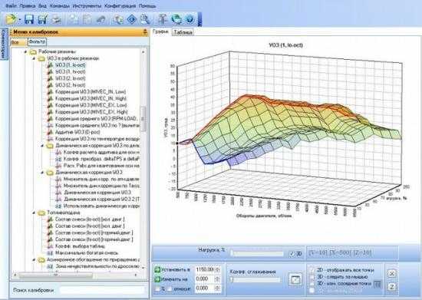Screen dimensions: 422x300
Task: Collapse Динамическая коррекция УОЗ по давл. folder
Action: point(42,146)
